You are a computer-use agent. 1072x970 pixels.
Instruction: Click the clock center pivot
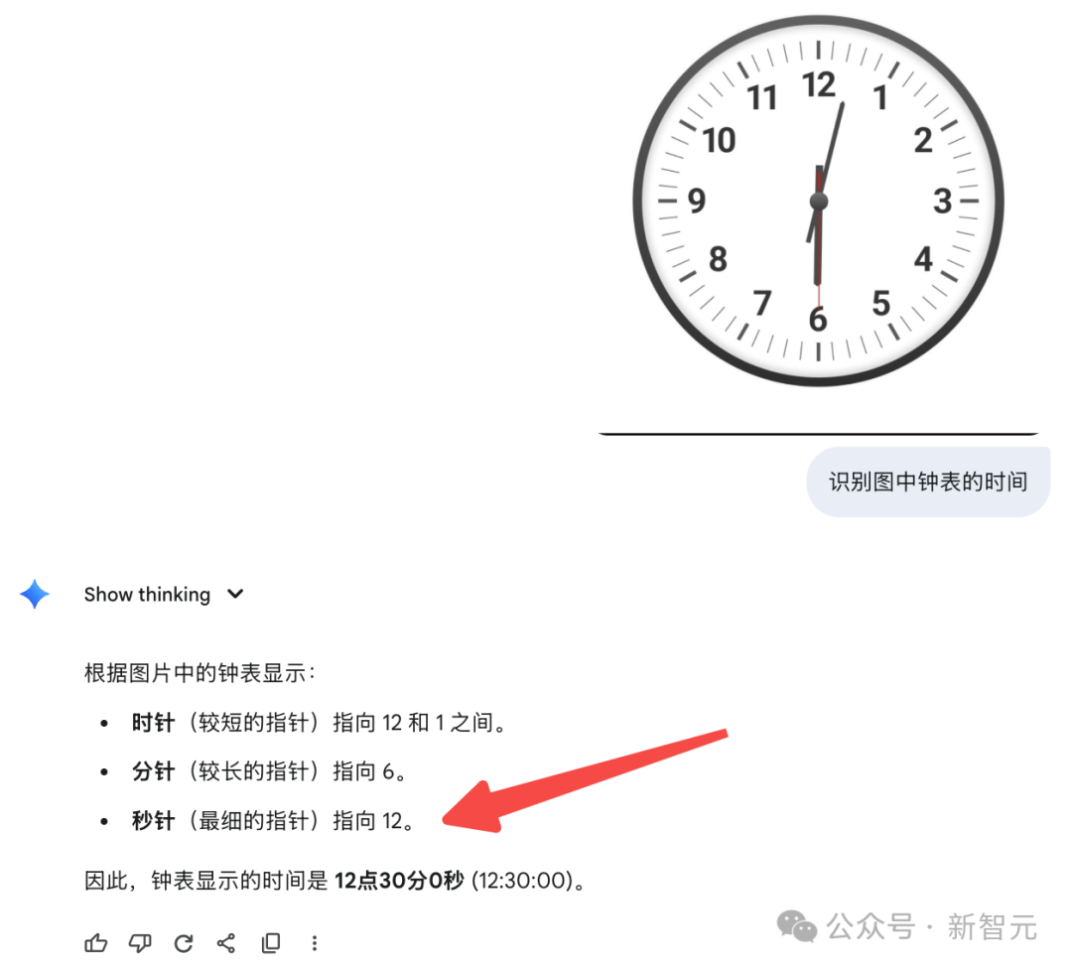point(819,202)
